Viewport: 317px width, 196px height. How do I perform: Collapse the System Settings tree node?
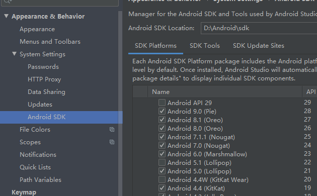[x=14, y=54]
